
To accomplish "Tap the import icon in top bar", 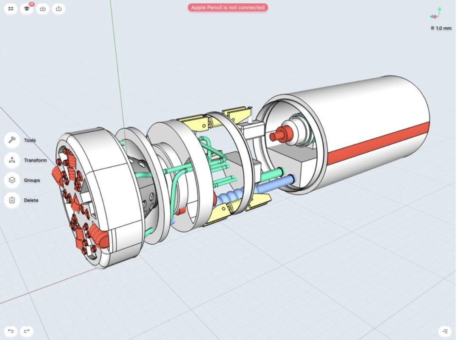I will [43, 9].
